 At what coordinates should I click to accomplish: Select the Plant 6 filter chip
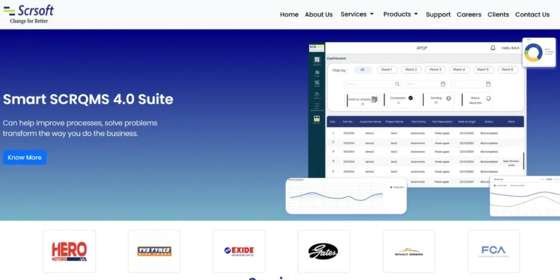[x=508, y=70]
